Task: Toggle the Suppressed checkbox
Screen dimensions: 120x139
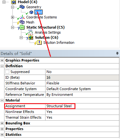Action: click(7, 72)
